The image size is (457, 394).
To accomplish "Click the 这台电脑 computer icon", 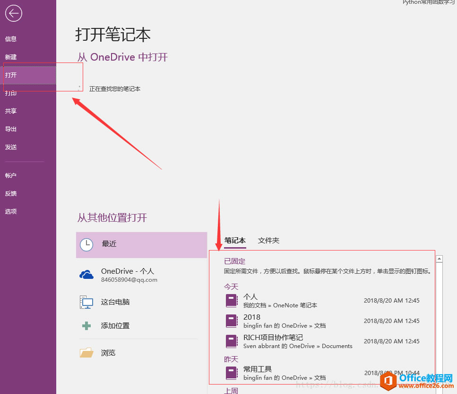I will tap(86, 302).
